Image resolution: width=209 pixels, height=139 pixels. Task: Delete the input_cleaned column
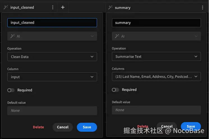[38, 127]
